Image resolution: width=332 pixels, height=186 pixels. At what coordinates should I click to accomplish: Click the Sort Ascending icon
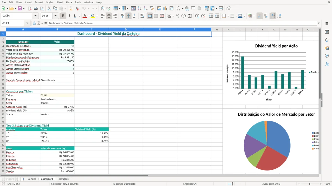140,9
